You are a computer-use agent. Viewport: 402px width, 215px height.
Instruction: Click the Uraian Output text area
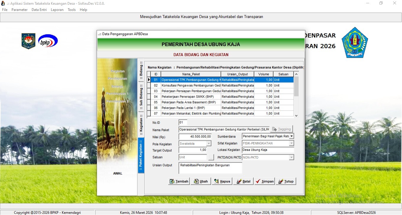[x=210, y=168]
